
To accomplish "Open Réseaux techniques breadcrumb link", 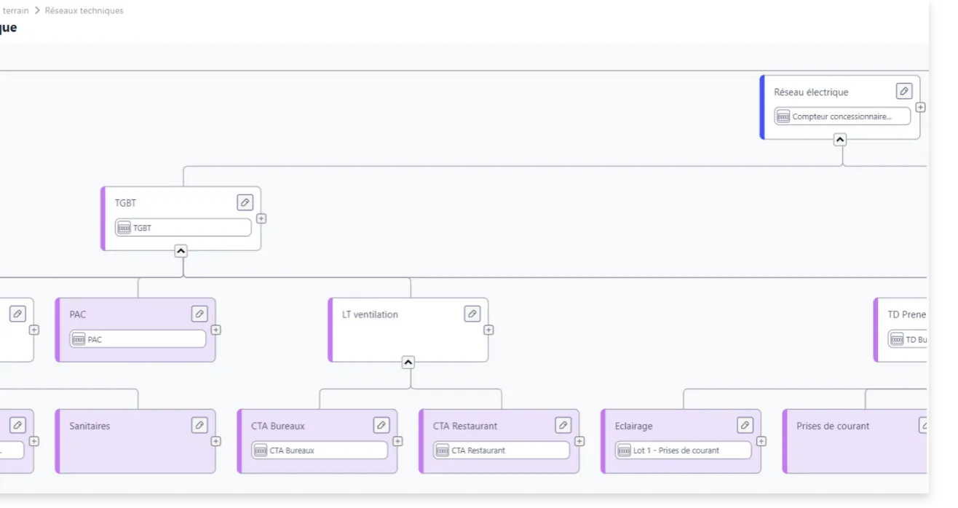I will point(84,10).
